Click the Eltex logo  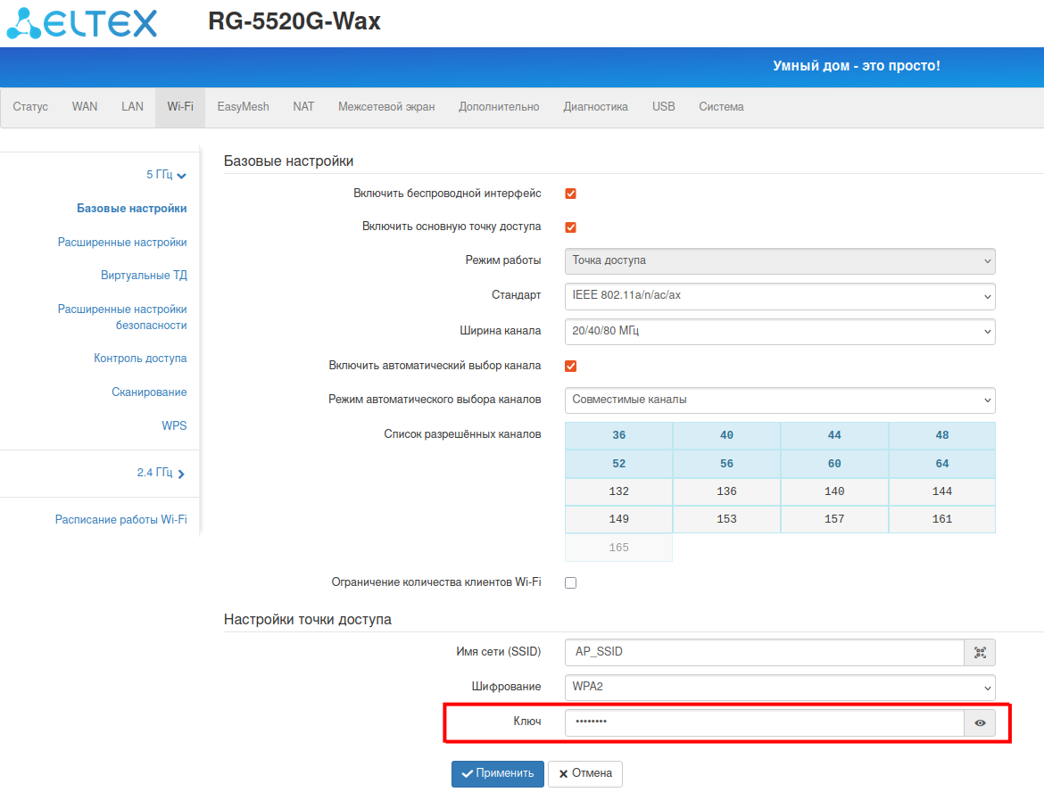pos(81,22)
